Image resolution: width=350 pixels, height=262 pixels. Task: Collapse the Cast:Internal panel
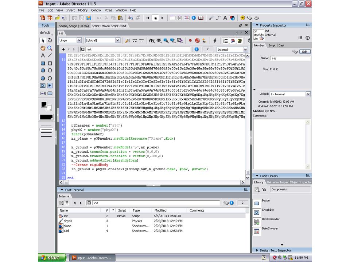pyautogui.click(x=62, y=190)
